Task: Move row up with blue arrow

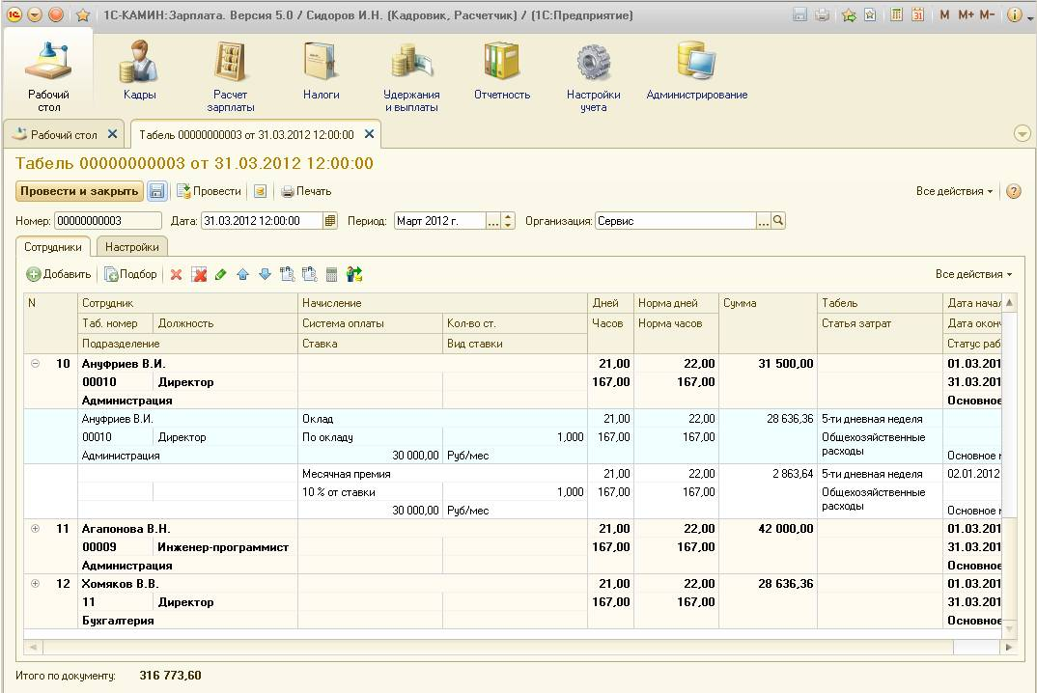Action: 242,275
